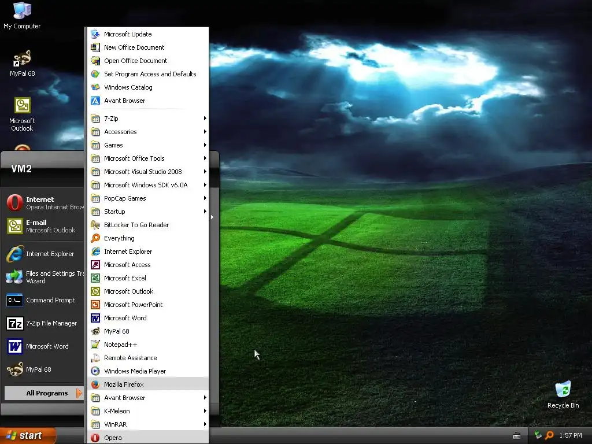
Task: Select Microsoft Word in All Programs list
Action: pos(148,318)
